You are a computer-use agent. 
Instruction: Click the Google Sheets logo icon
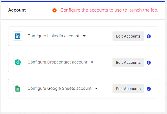point(18,89)
